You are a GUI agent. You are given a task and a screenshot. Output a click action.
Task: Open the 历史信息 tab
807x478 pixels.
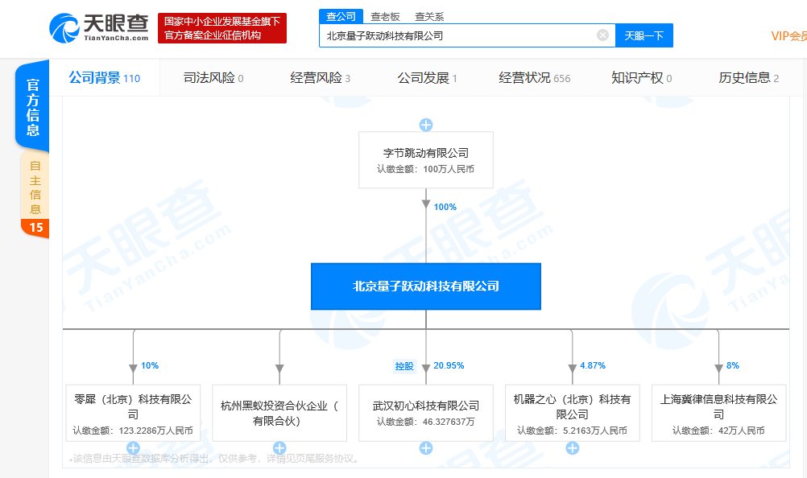point(748,77)
